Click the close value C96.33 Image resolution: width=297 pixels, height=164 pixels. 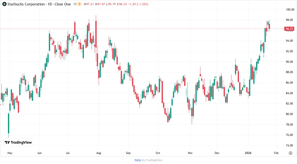click(x=122, y=4)
